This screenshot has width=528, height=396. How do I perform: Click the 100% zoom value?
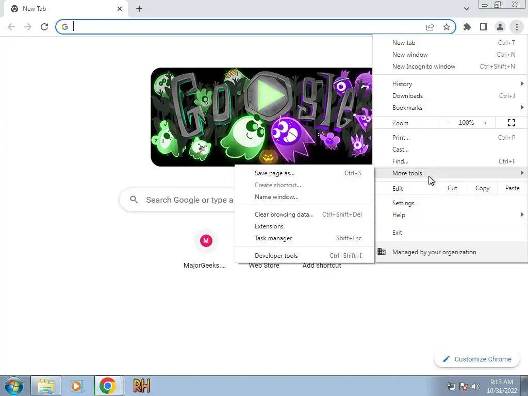coord(466,123)
